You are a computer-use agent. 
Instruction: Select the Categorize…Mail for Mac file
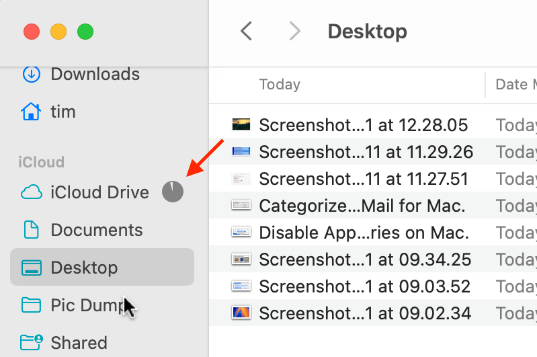click(x=362, y=206)
